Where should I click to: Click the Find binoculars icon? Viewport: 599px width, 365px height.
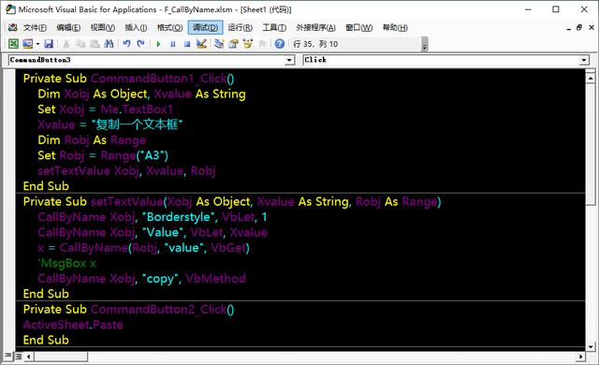pos(109,44)
